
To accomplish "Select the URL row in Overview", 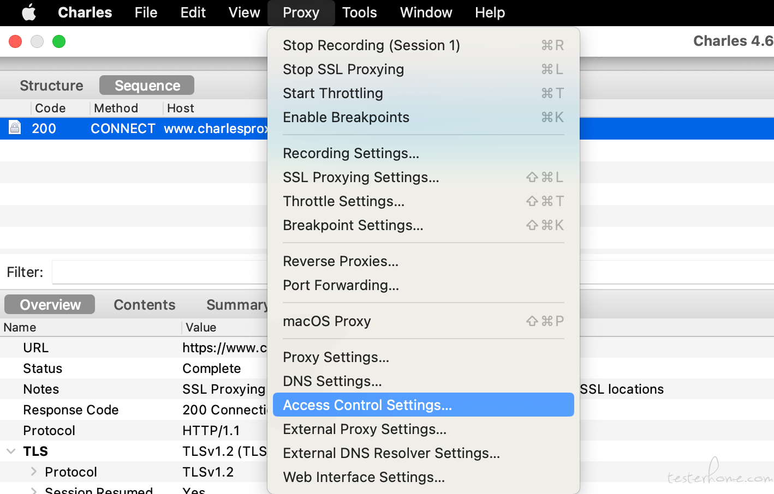I will click(x=134, y=347).
